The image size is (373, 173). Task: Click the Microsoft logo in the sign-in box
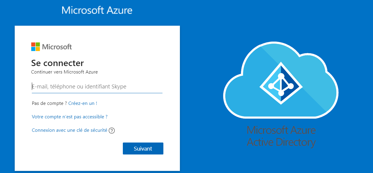tap(51, 47)
